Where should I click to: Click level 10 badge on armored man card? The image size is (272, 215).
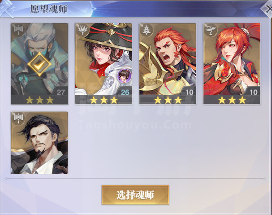coord(189,92)
